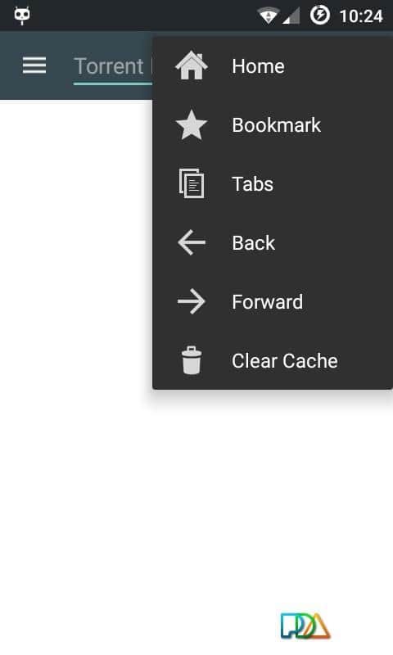
Task: Open the hamburger navigation menu
Action: [34, 65]
